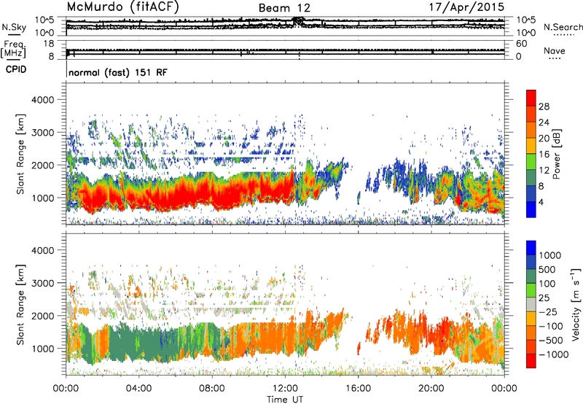583x404 pixels.
Task: Click the Velocity scale value '-1000'
Action: coord(554,354)
